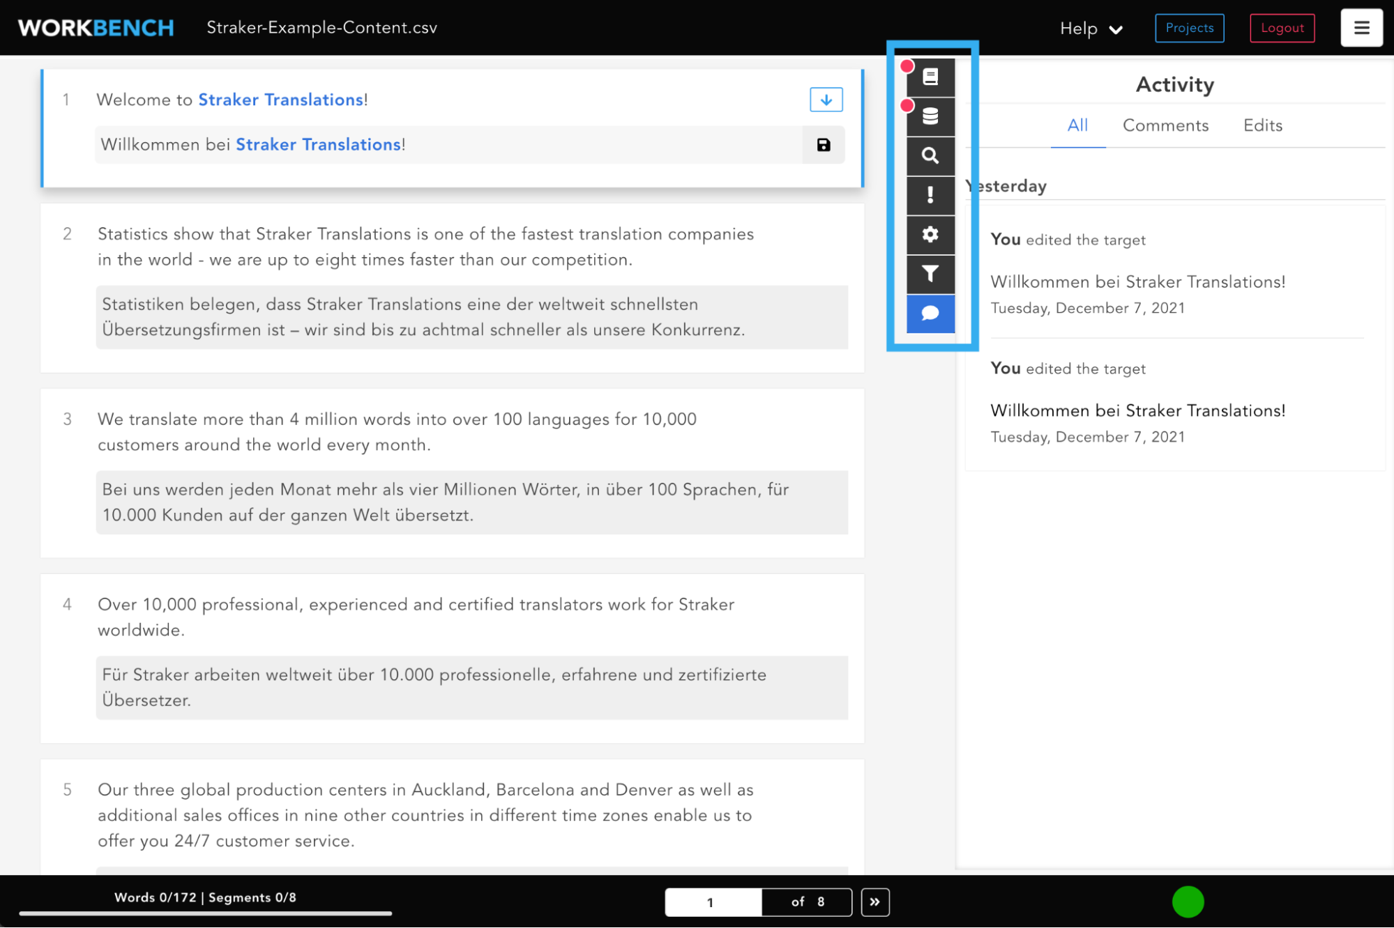This screenshot has height=928, width=1394.
Task: Open the exclamation warnings panel
Action: 930,195
